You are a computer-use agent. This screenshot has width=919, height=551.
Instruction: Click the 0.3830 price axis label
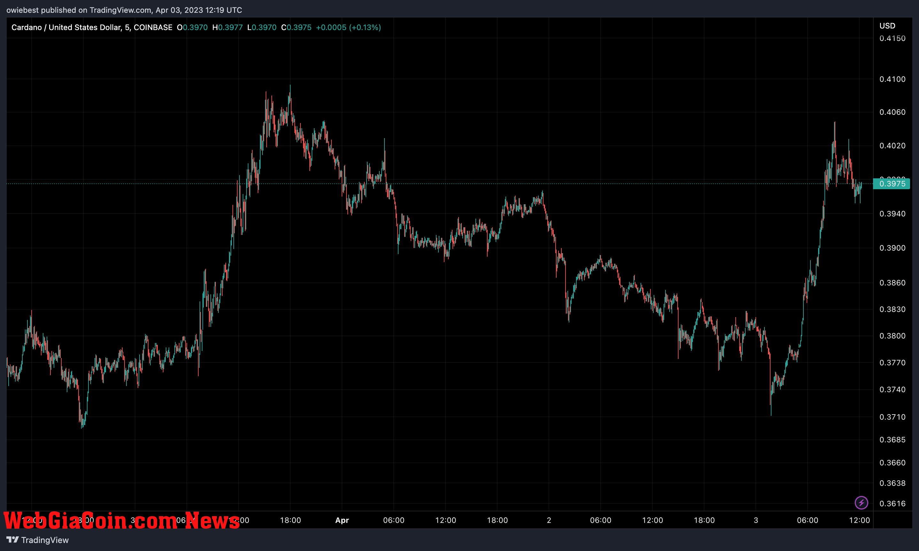coord(892,309)
